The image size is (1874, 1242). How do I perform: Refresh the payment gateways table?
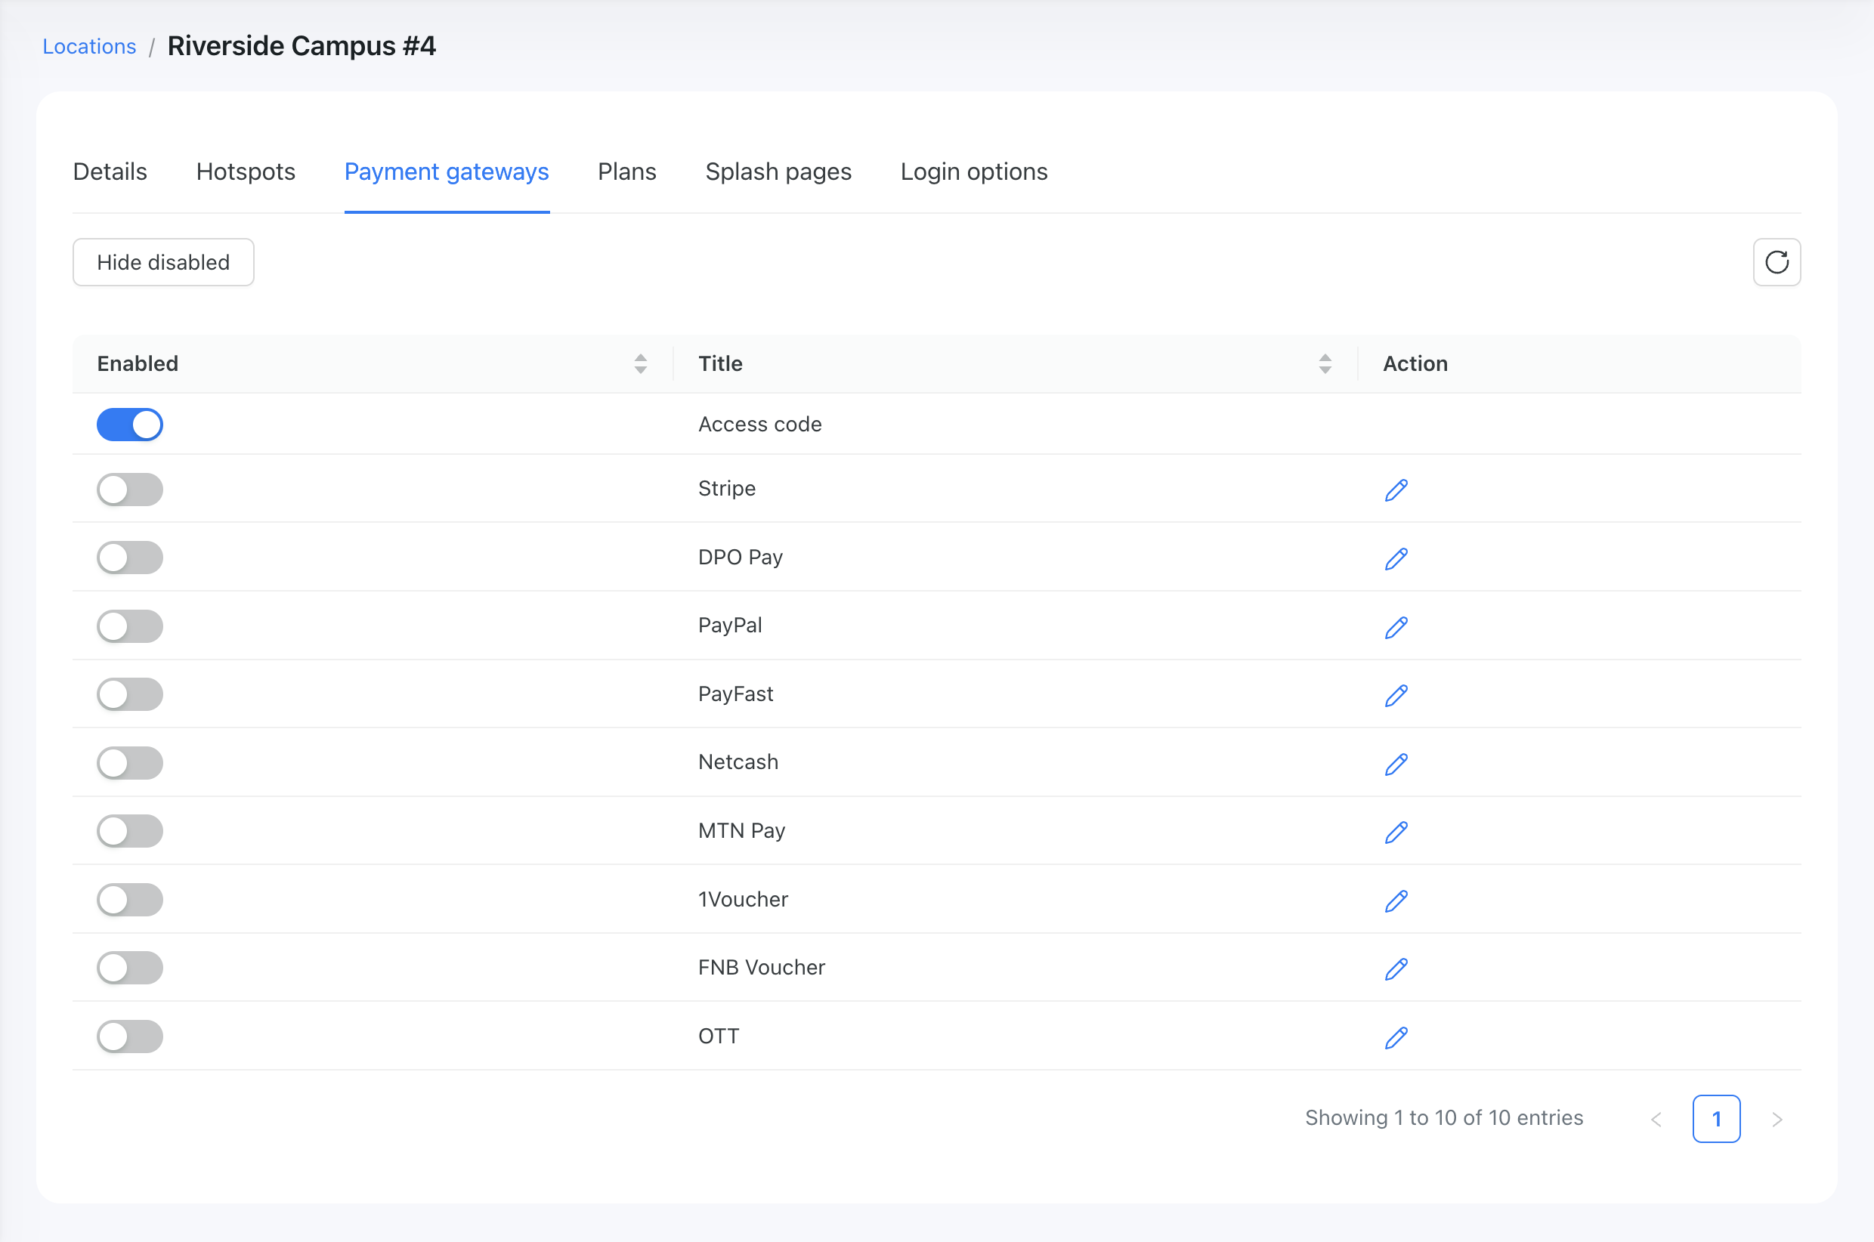(1777, 262)
